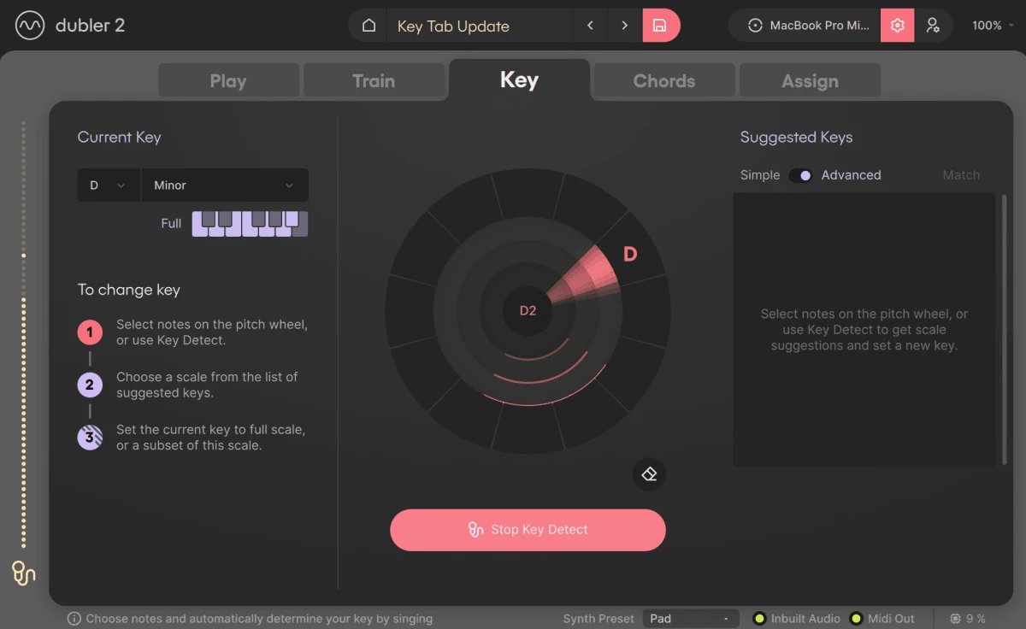Screen dimensions: 1026x629
Task: Click the Dubler 2 logo icon
Action: 30,26
